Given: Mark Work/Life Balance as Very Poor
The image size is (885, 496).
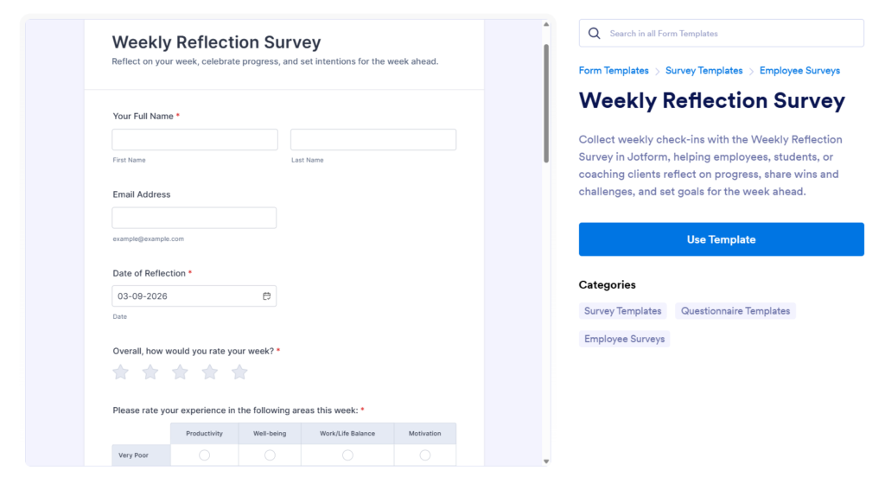Looking at the screenshot, I should (347, 455).
